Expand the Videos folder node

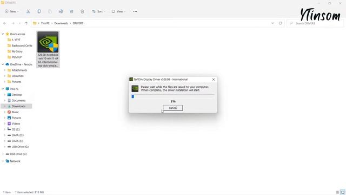tap(5, 123)
